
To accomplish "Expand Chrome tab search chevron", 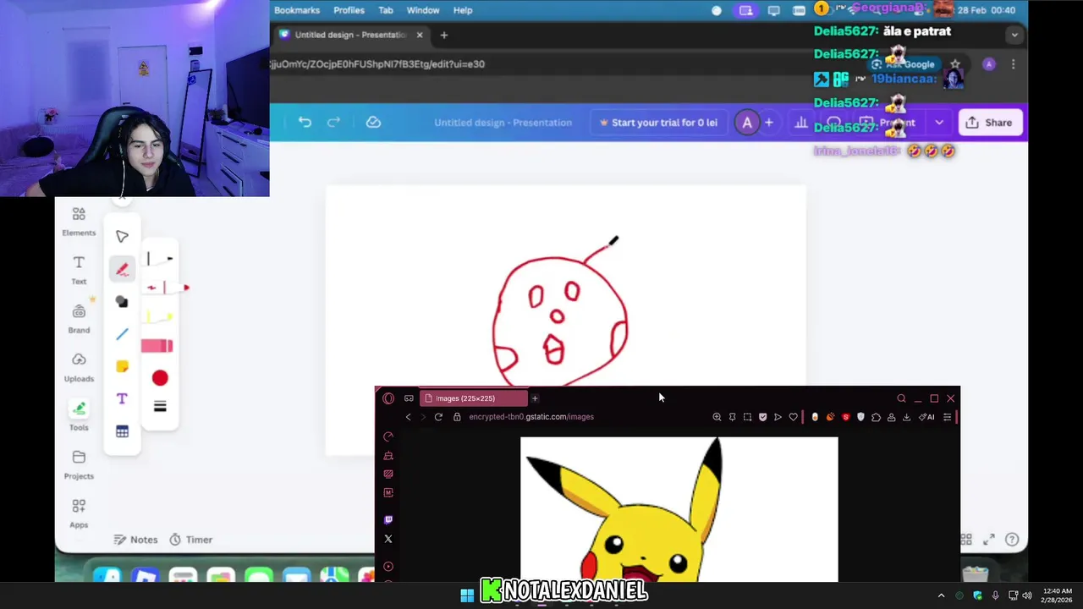I will pyautogui.click(x=1014, y=35).
